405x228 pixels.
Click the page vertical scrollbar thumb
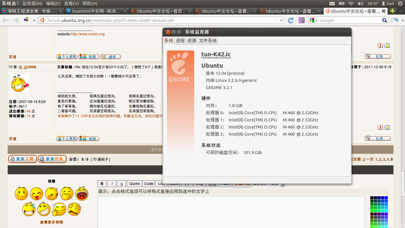point(403,184)
